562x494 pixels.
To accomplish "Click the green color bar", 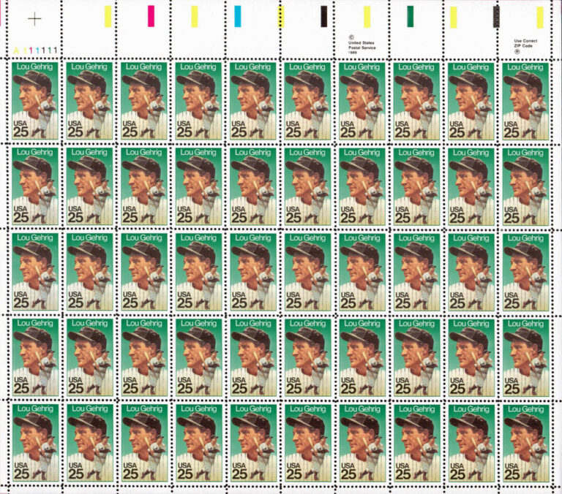I will 410,17.
